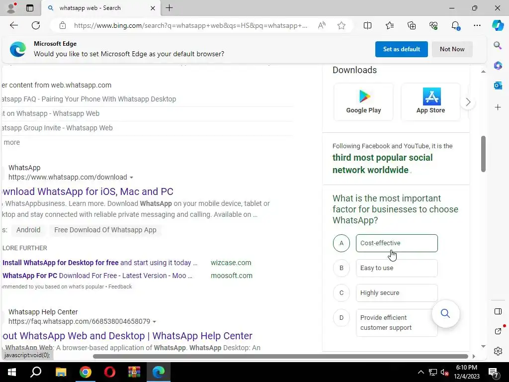Add this page to favorites star
The height and width of the screenshot is (382, 509).
(x=341, y=25)
